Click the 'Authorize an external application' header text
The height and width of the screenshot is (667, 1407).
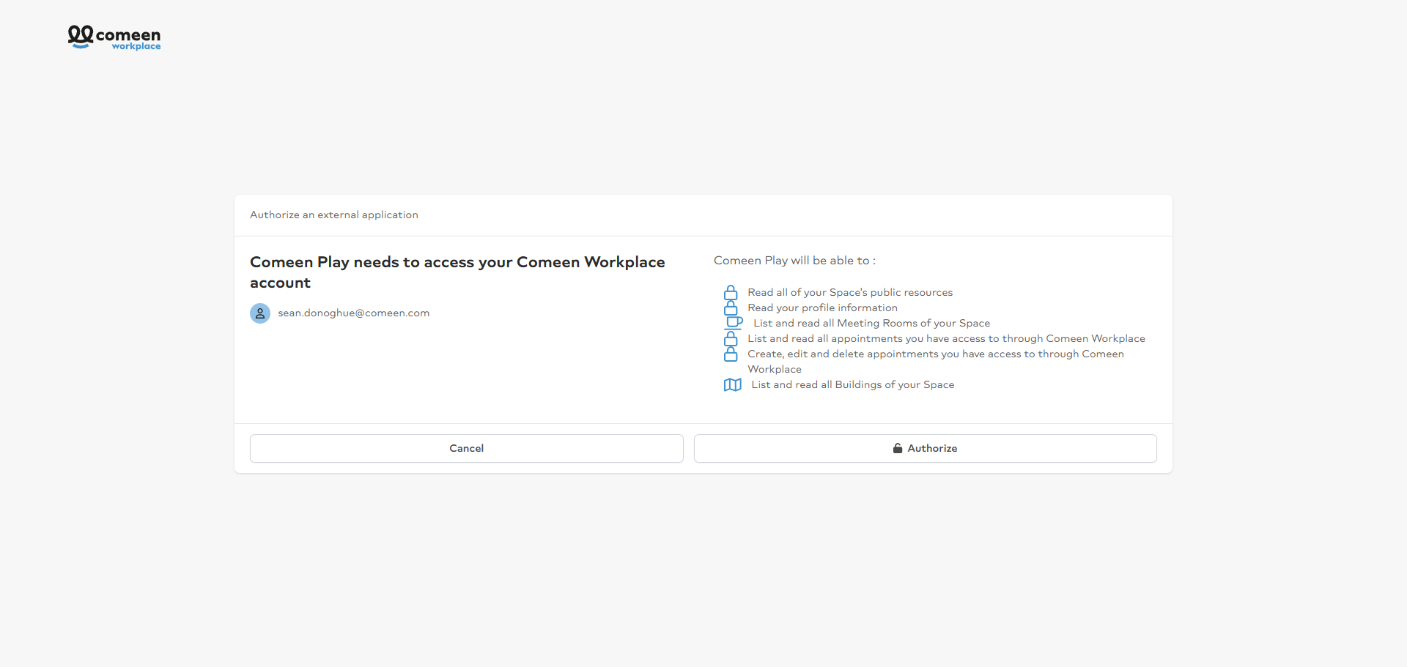point(334,215)
